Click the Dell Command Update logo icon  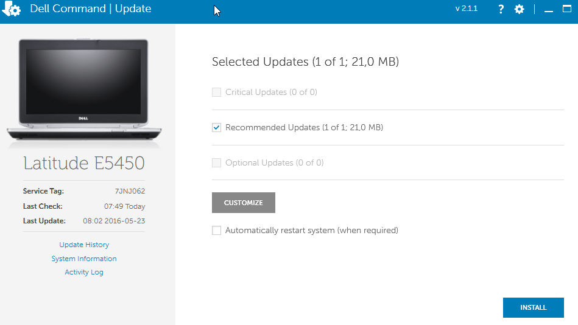pos(12,10)
